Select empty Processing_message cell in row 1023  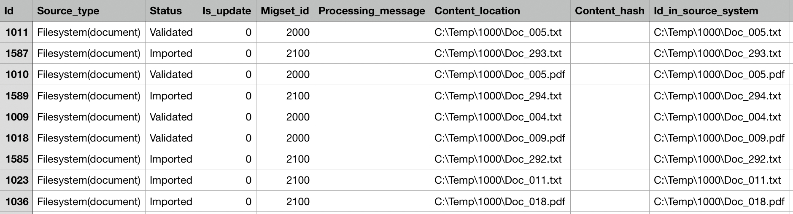[x=372, y=180]
